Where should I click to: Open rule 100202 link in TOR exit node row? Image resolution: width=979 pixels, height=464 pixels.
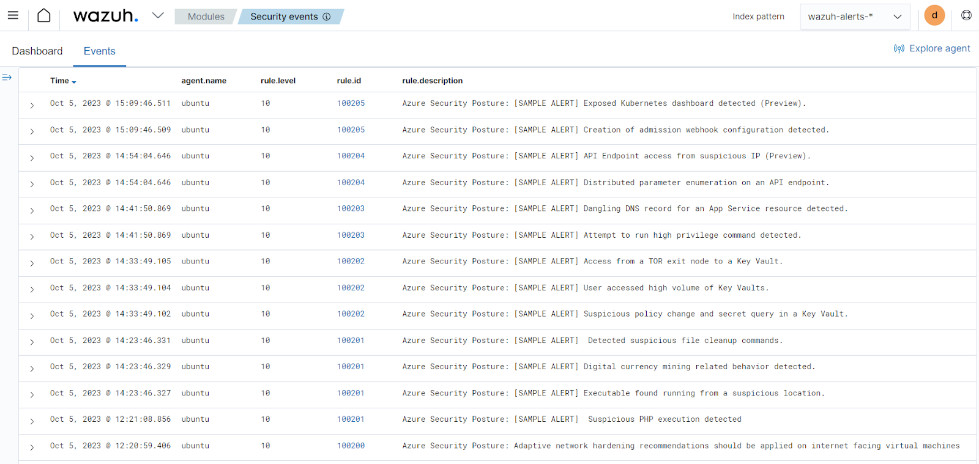351,261
